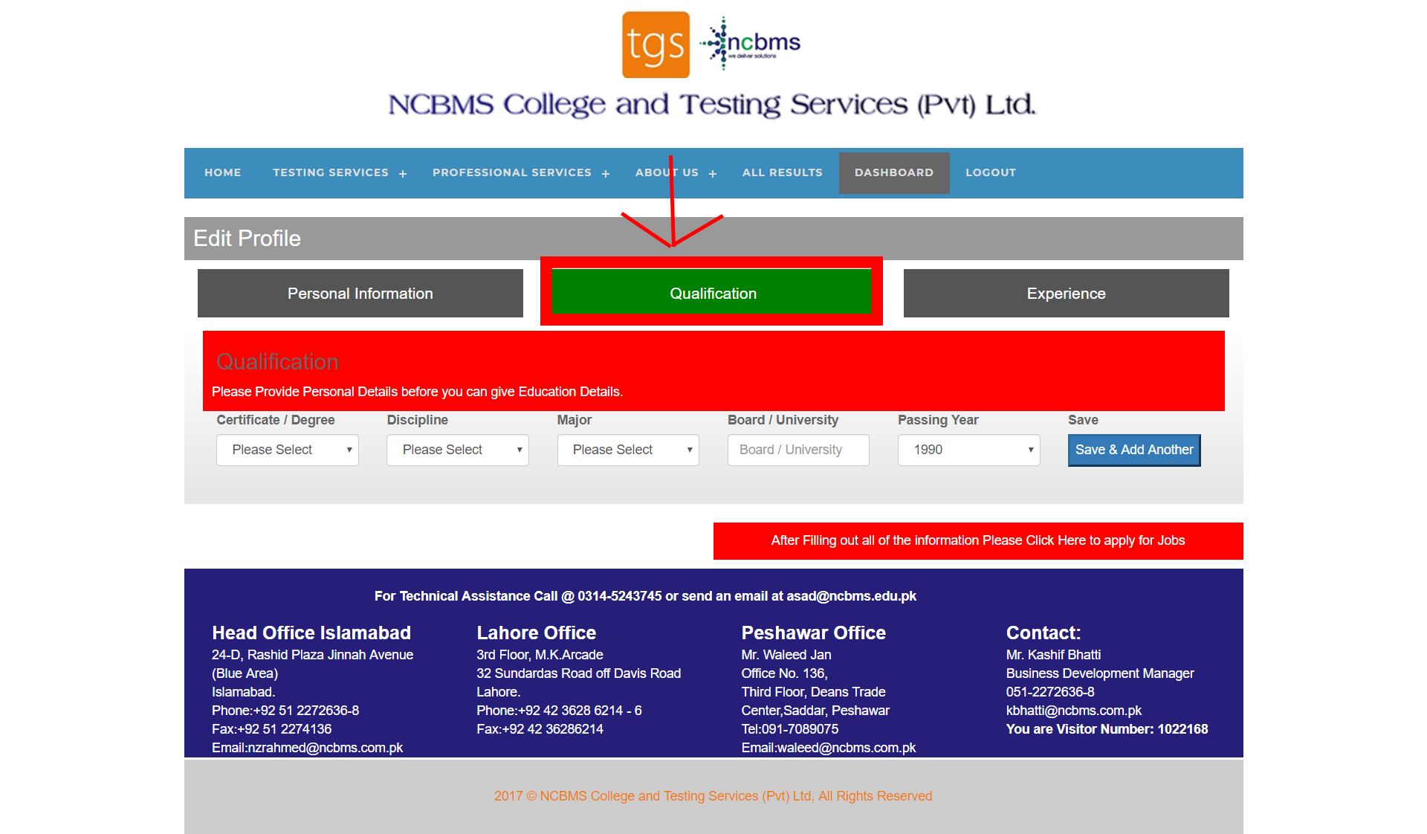Viewport: 1427px width, 834px height.
Task: Click Fax:+92 51 2274136 text
Action: (x=272, y=729)
